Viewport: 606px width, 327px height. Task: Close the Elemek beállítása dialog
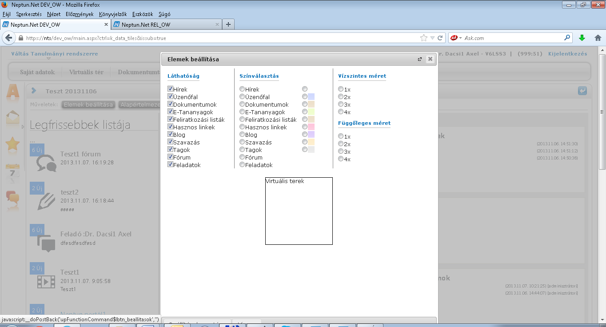430,59
